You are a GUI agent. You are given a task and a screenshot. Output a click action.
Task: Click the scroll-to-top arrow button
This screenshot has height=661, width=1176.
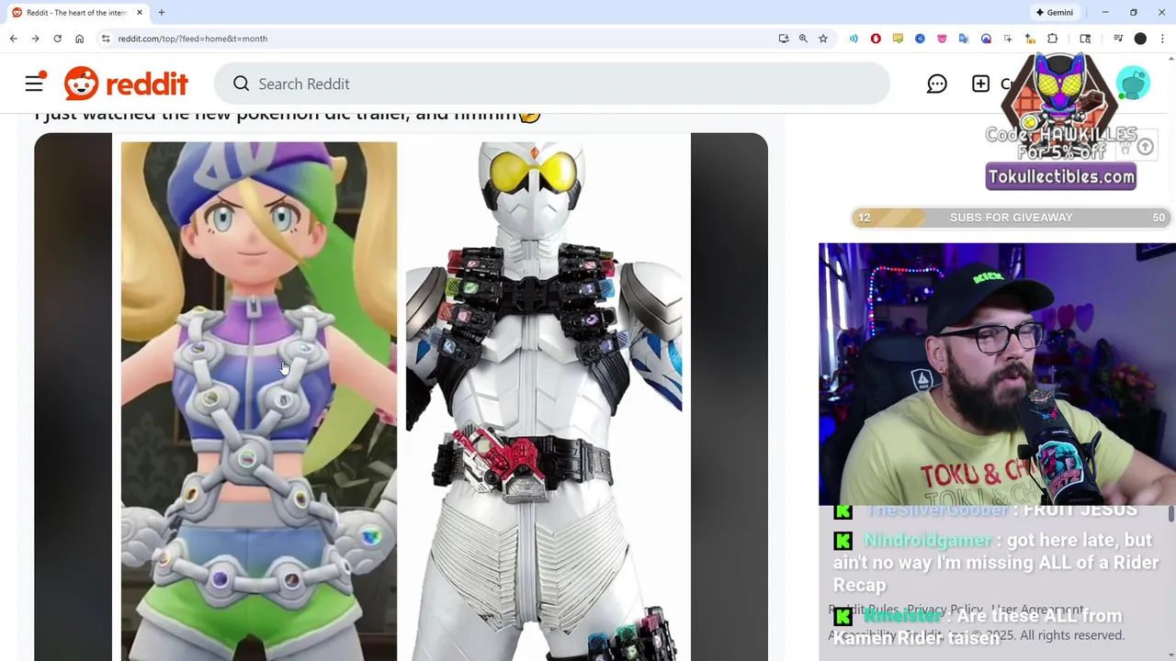[1145, 147]
